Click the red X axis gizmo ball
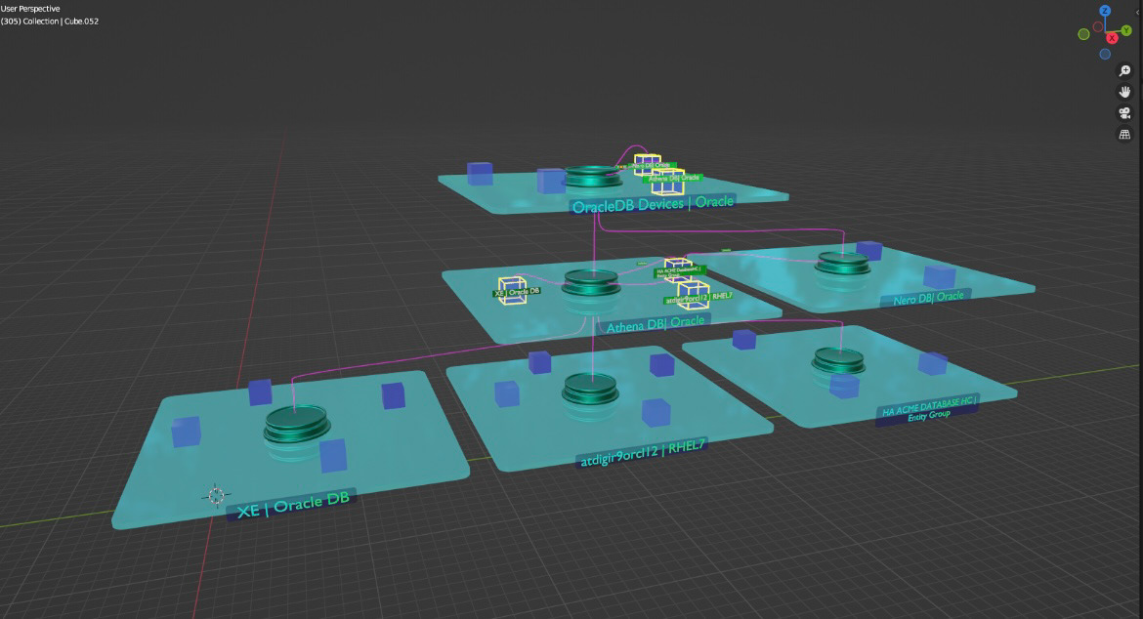Viewport: 1143px width, 619px height. point(1112,38)
